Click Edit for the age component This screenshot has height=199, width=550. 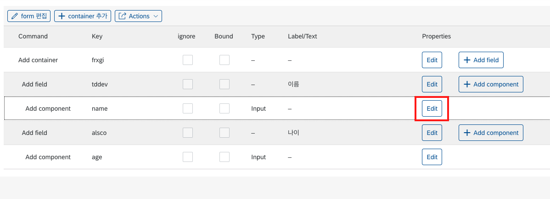pyautogui.click(x=432, y=157)
